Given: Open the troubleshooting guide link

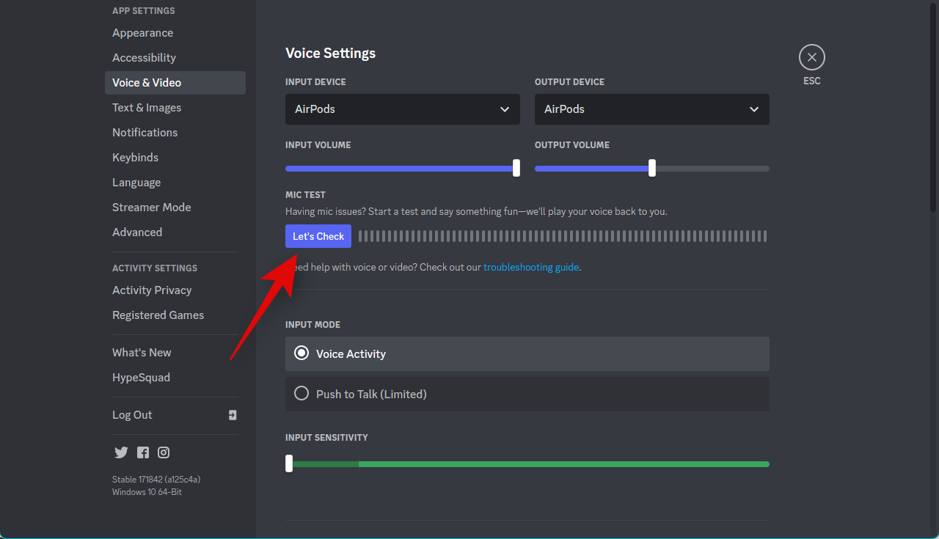Looking at the screenshot, I should click(530, 268).
